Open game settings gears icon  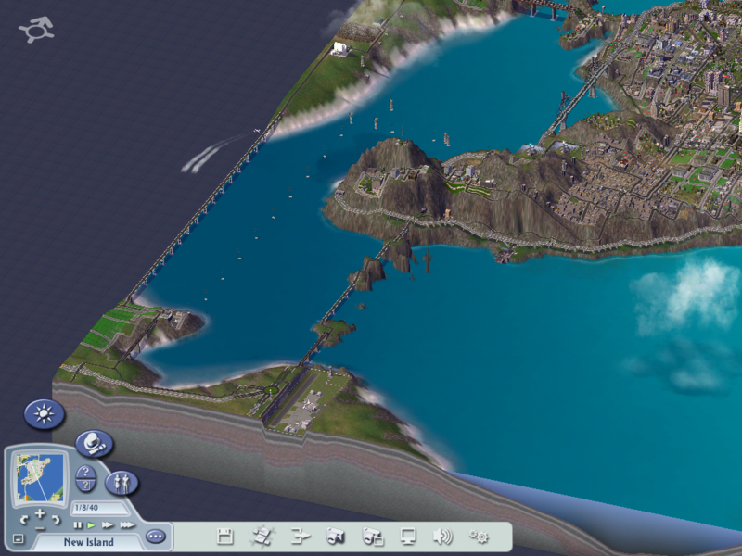tap(479, 536)
